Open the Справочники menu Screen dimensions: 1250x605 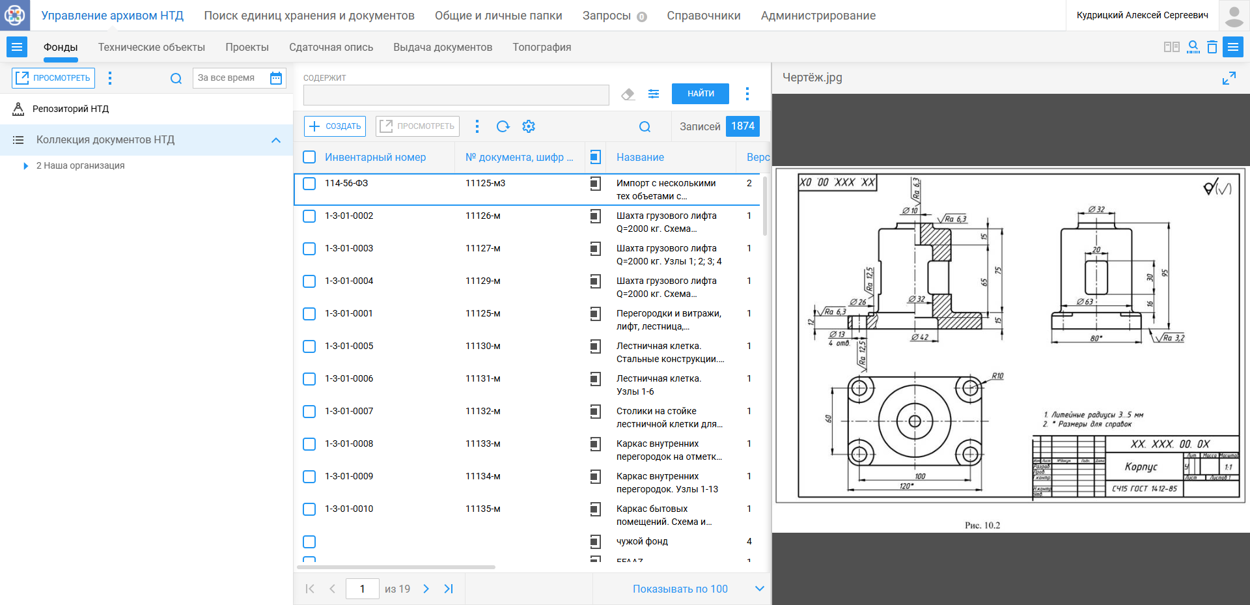[704, 16]
